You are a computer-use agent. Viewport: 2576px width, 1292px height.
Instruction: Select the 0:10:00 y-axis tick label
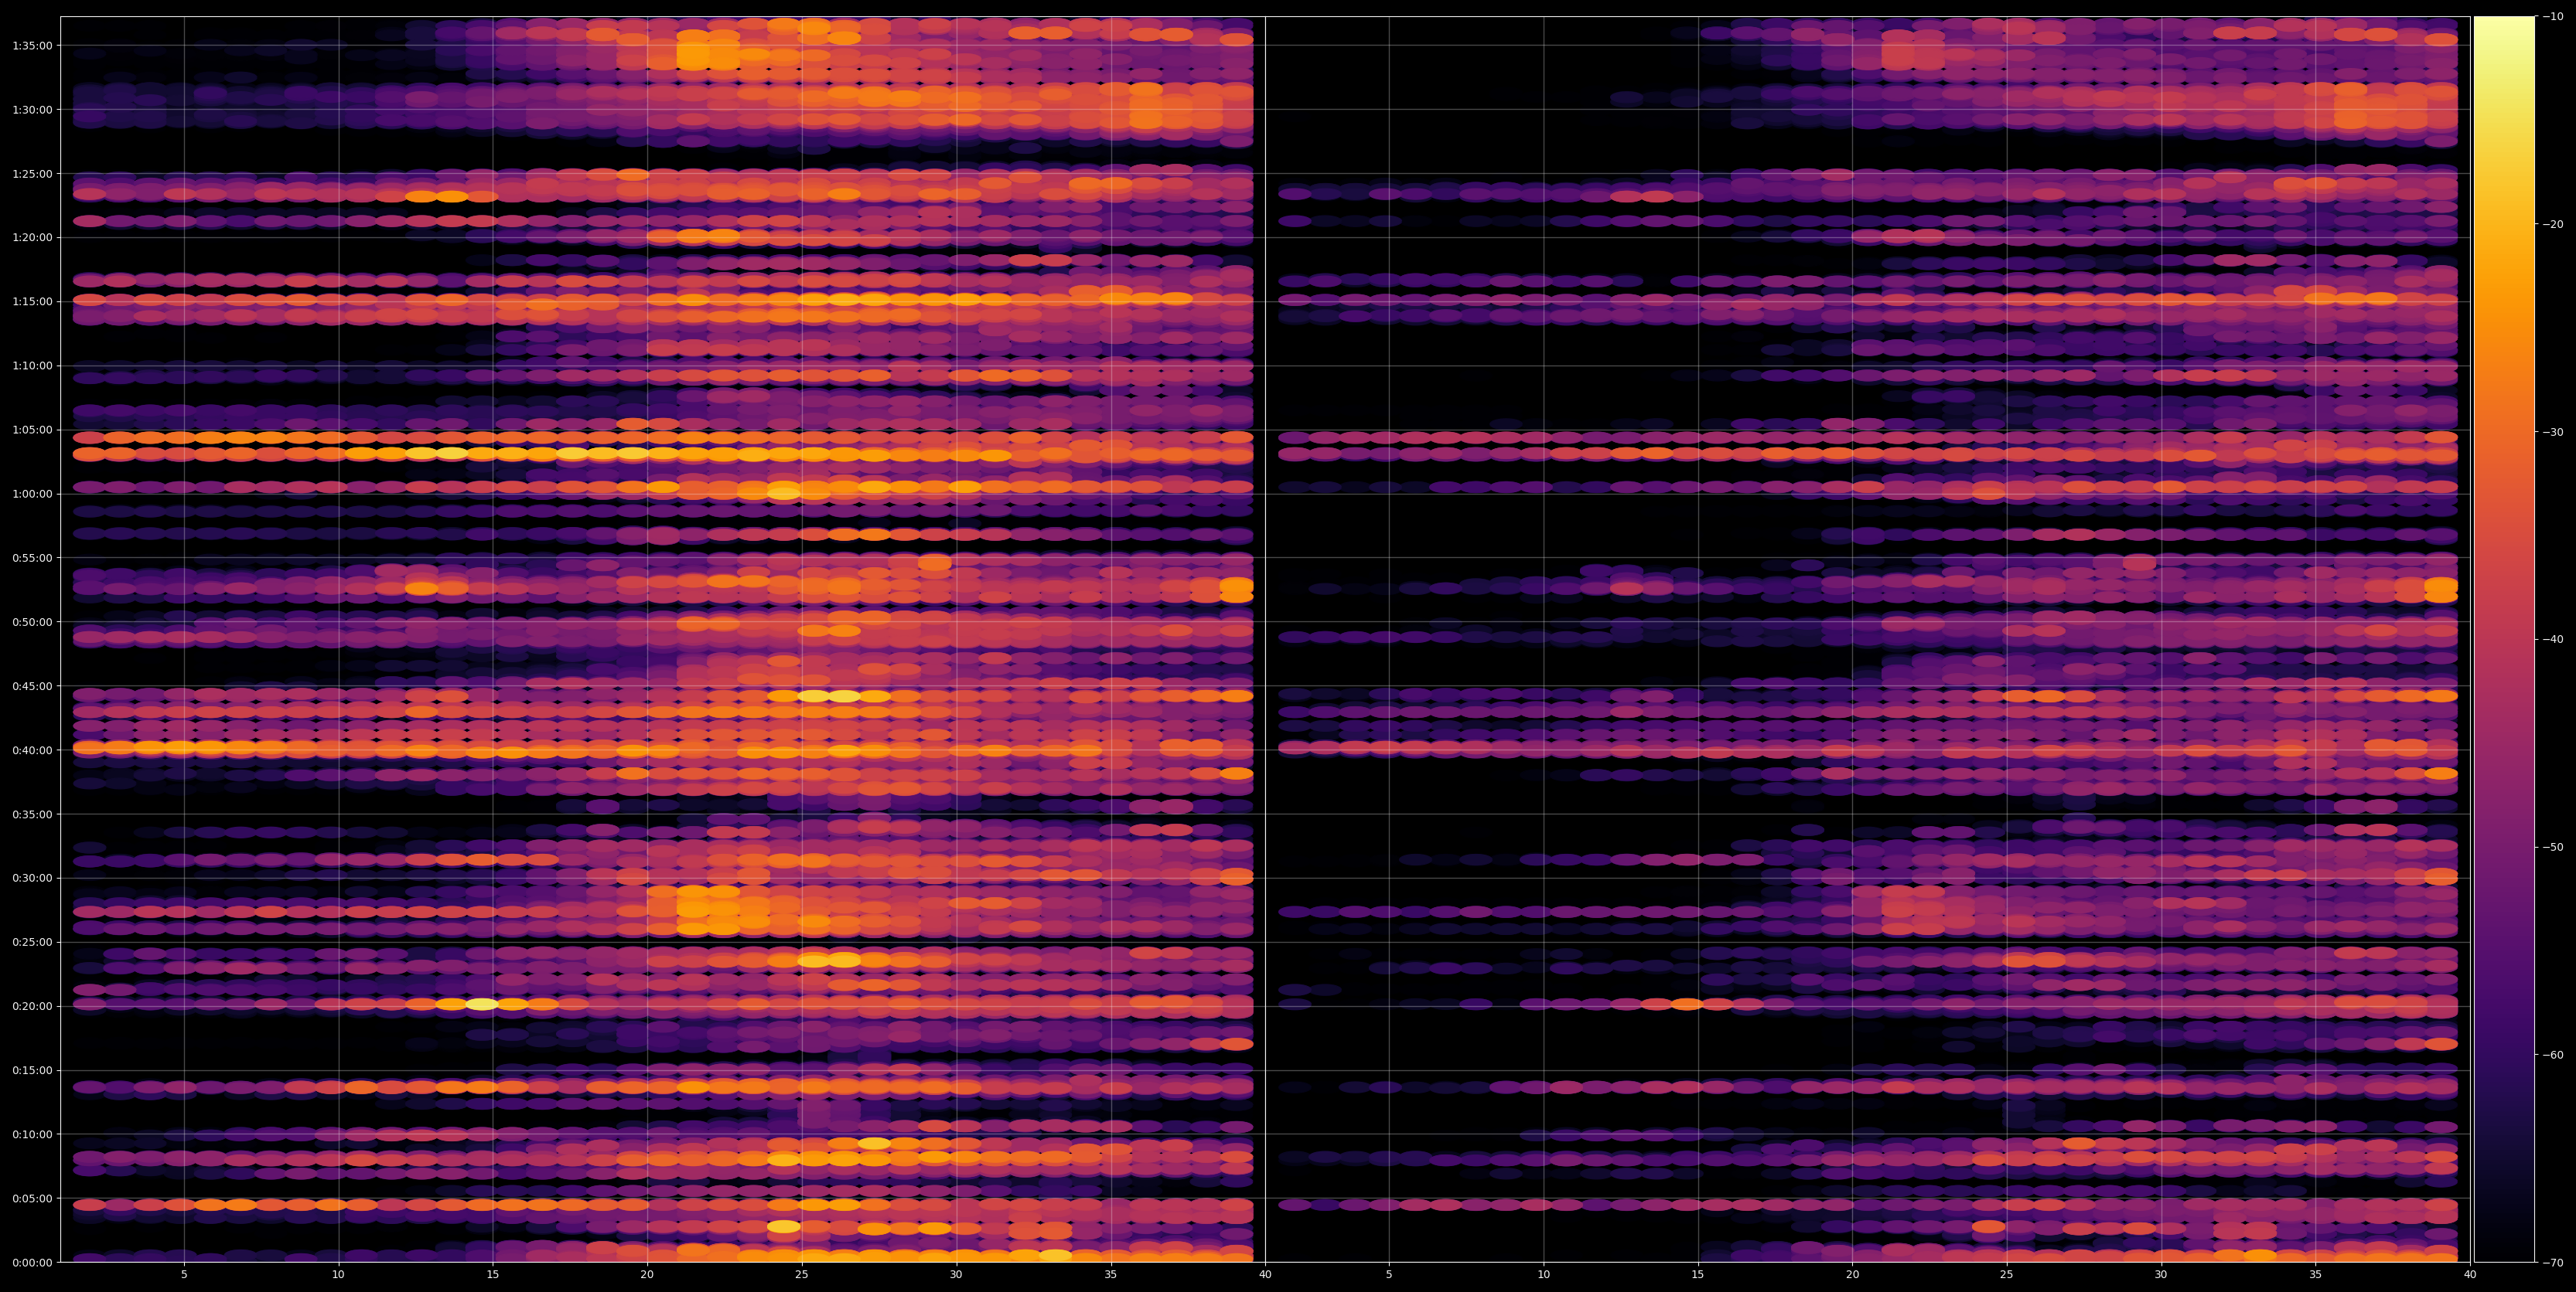(32, 1134)
